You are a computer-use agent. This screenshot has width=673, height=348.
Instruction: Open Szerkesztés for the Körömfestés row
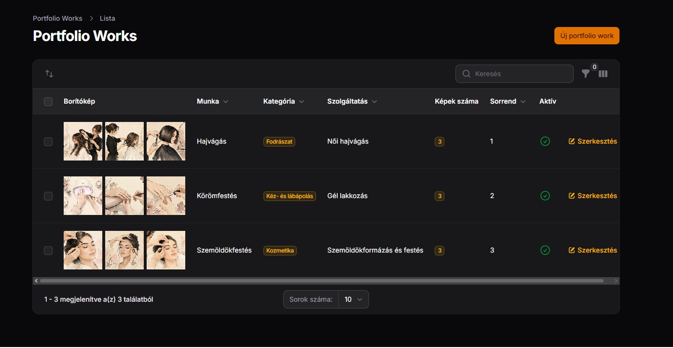(593, 196)
